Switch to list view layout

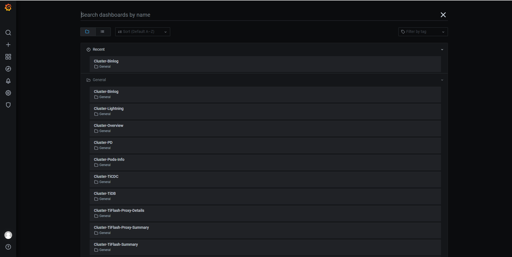103,32
